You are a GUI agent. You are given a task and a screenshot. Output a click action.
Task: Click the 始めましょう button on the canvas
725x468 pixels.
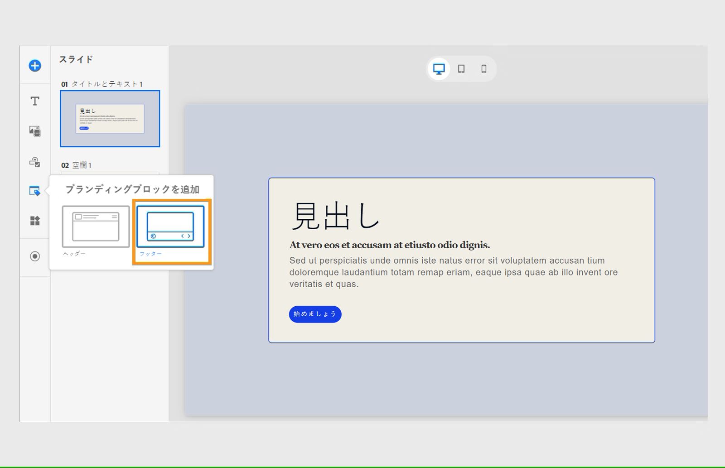pyautogui.click(x=315, y=314)
